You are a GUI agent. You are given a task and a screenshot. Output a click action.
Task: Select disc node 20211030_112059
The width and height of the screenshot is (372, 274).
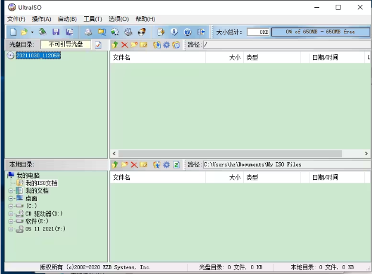click(x=38, y=56)
